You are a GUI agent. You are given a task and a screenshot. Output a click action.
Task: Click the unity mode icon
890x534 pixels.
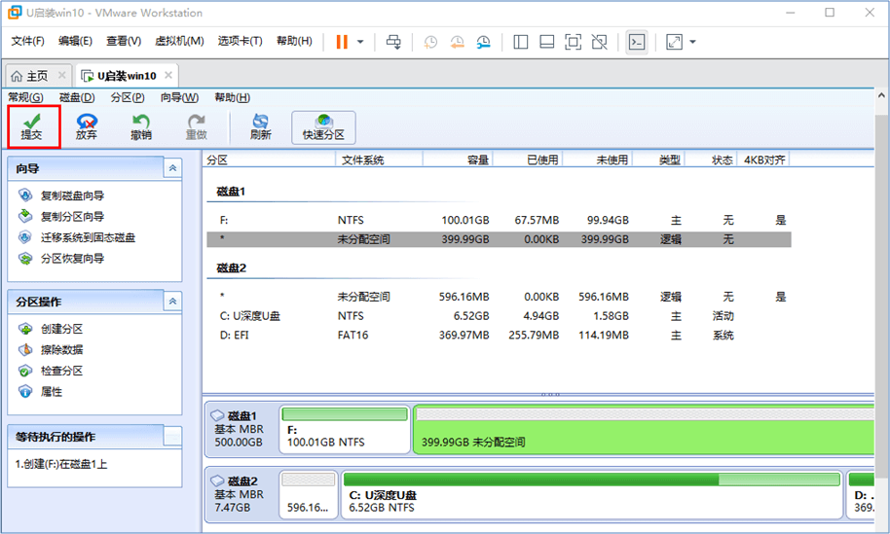599,42
